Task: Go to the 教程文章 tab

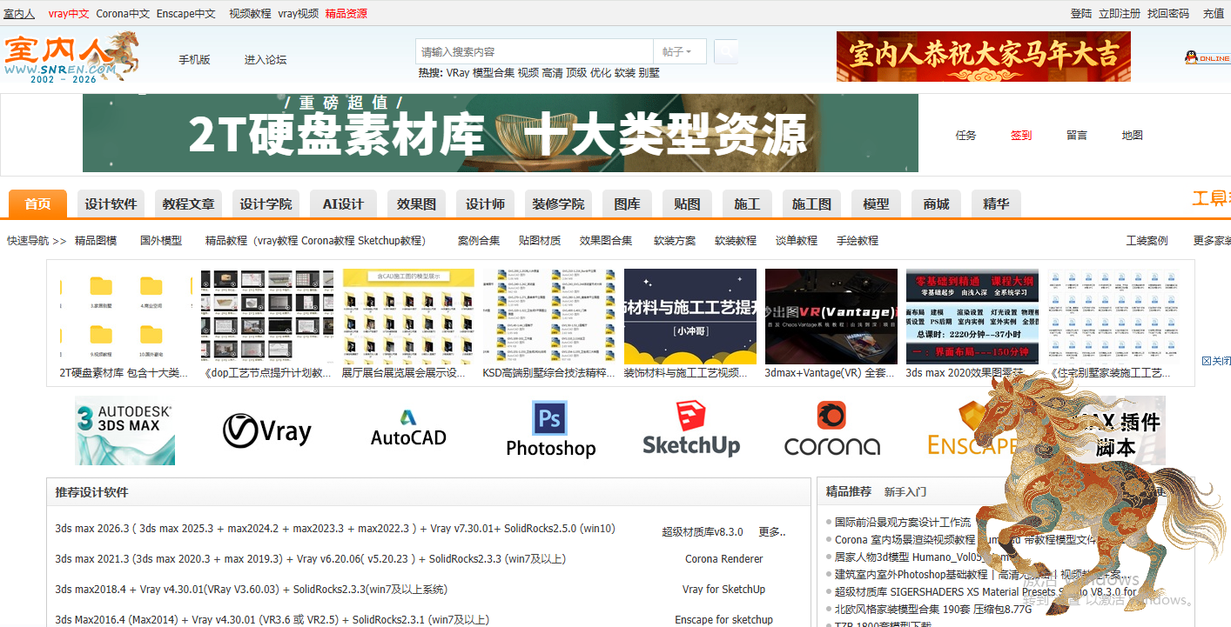Action: [188, 204]
